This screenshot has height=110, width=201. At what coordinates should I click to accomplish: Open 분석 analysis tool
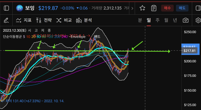[x=84, y=20]
